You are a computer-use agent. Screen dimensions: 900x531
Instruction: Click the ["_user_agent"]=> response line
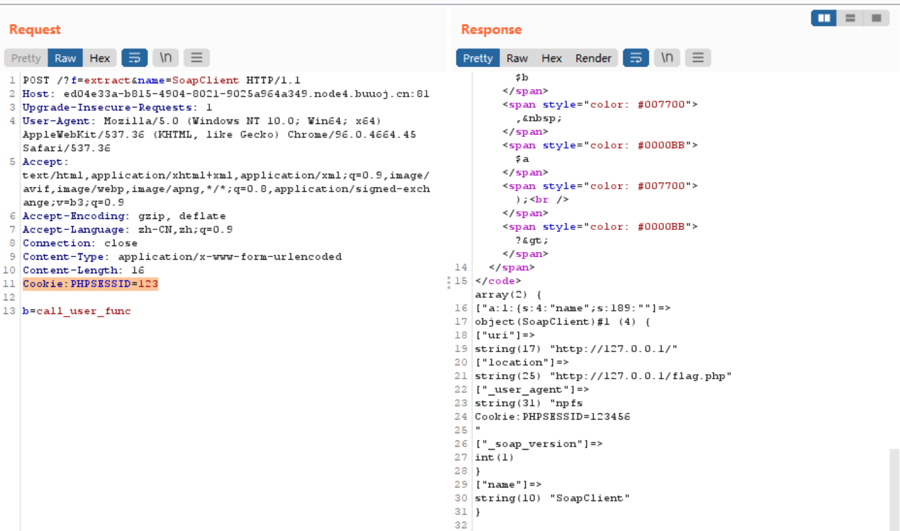point(531,390)
